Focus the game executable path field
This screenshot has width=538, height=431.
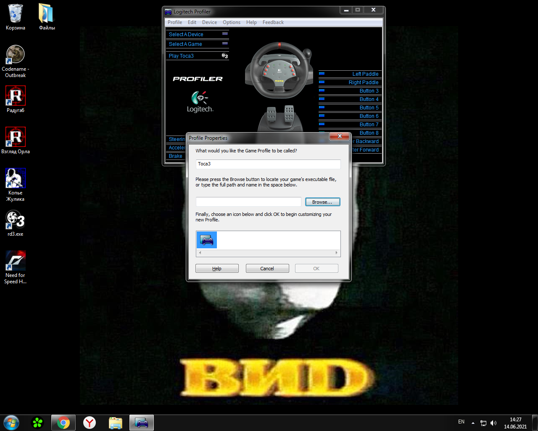[x=248, y=202]
